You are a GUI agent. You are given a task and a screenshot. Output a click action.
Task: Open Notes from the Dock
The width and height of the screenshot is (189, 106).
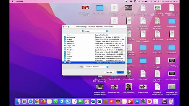point(49,101)
